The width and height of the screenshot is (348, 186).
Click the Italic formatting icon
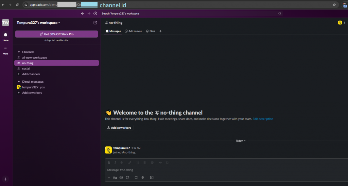[115, 163]
